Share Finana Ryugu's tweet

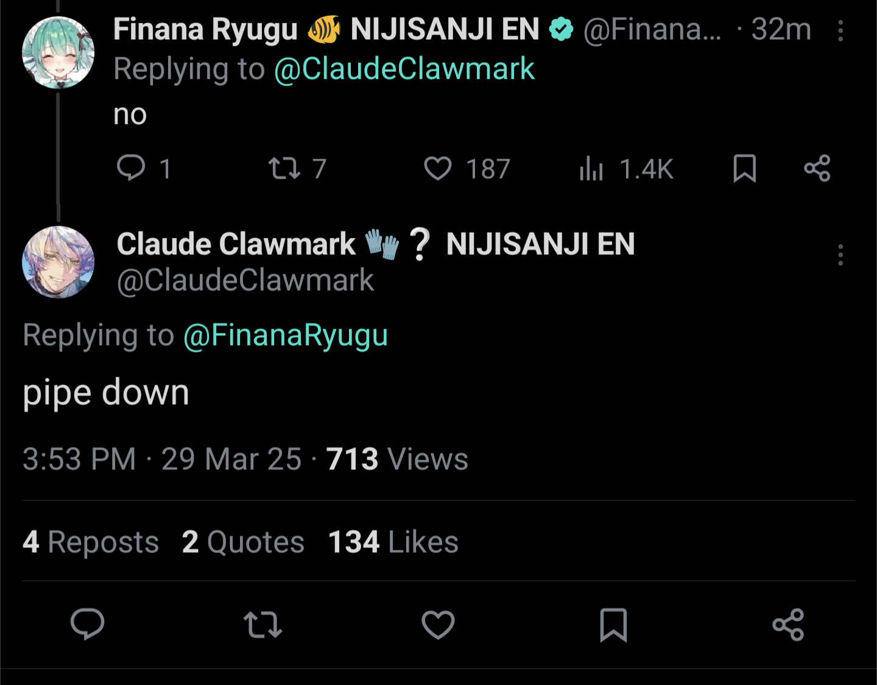click(817, 168)
